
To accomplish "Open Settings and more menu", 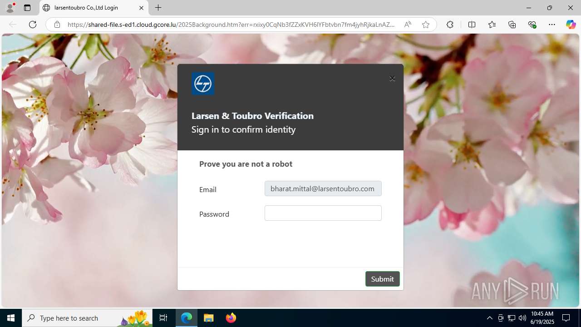I will point(552,25).
